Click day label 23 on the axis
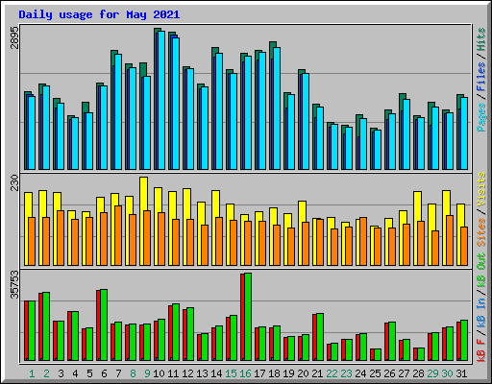 [x=346, y=373]
